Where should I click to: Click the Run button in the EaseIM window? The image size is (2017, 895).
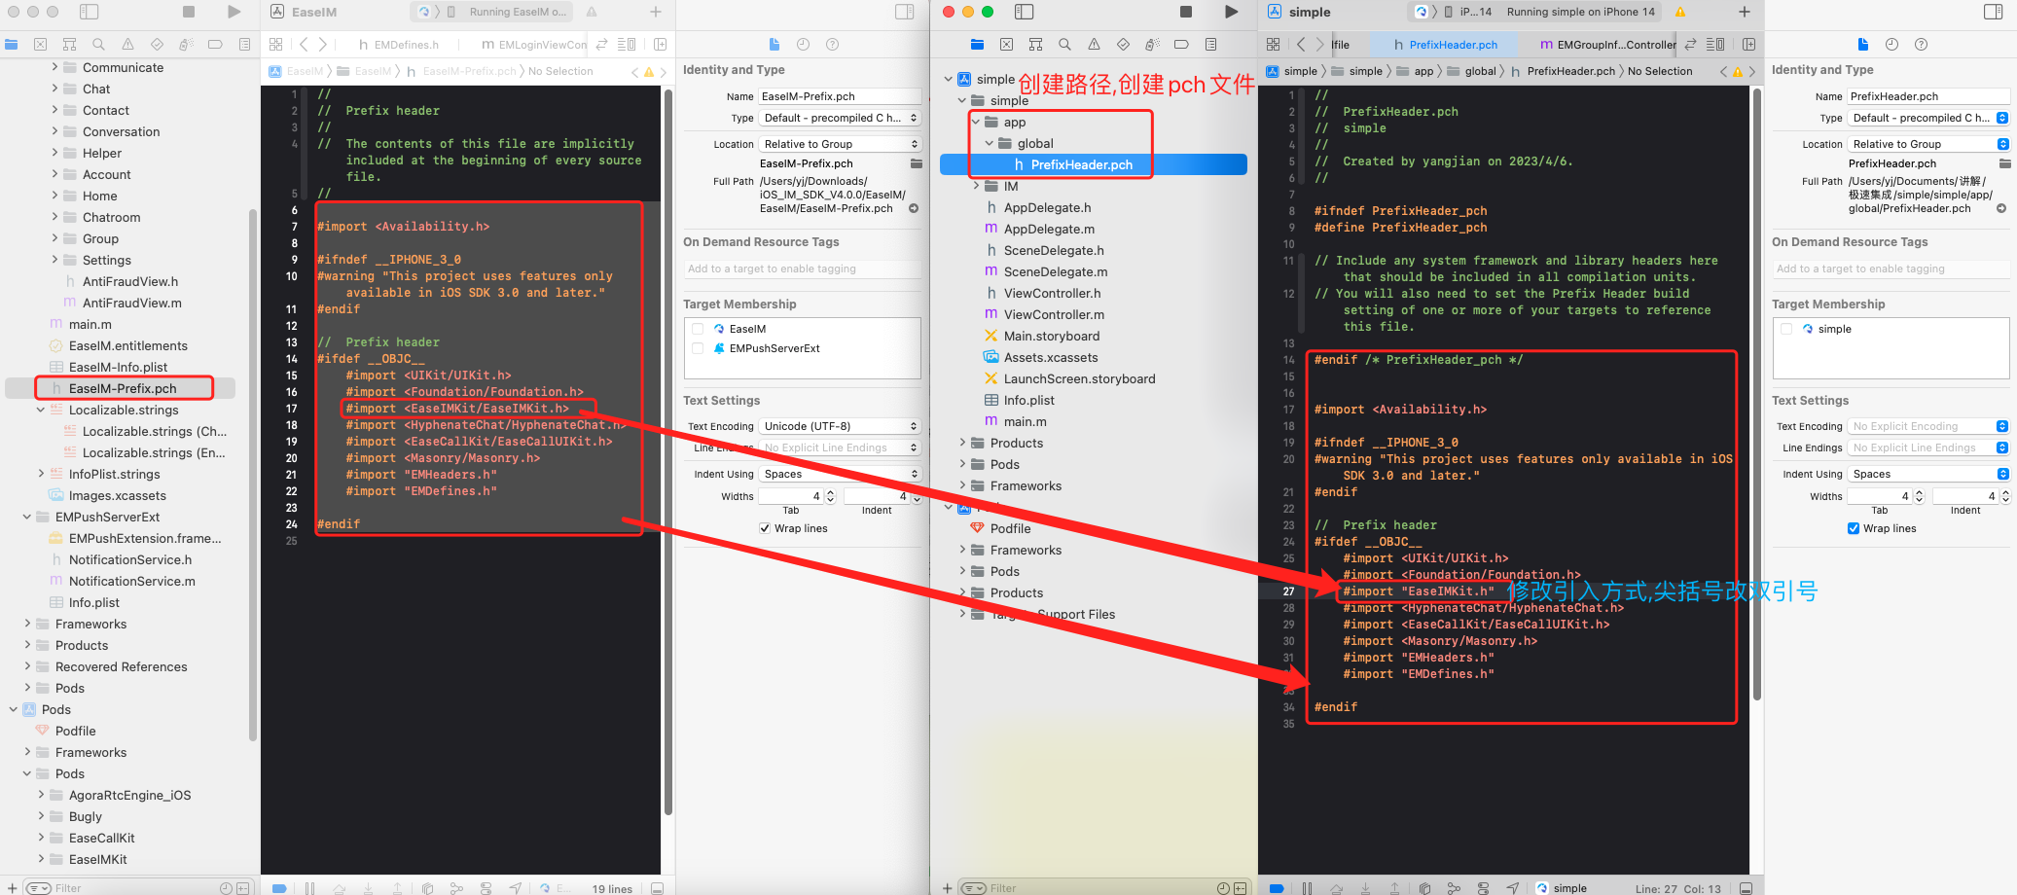coord(234,12)
